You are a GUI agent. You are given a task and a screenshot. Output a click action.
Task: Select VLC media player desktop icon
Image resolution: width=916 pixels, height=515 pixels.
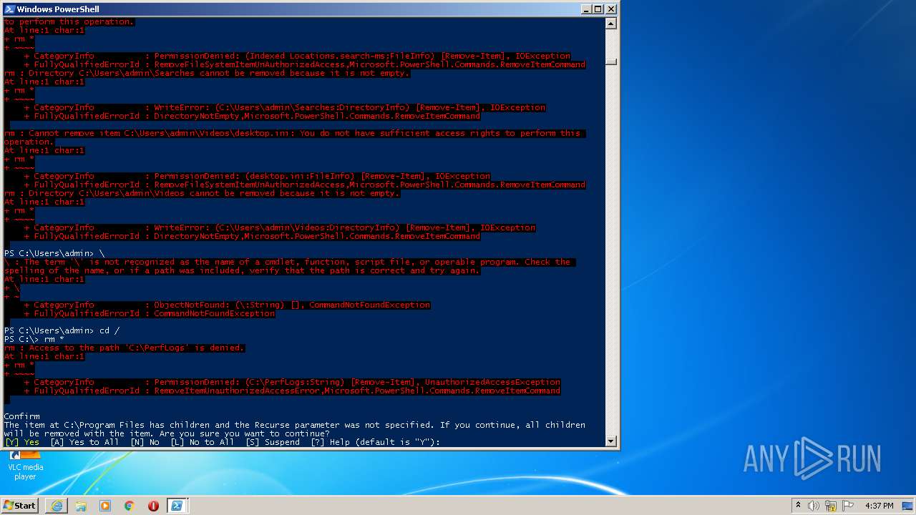tap(26, 466)
